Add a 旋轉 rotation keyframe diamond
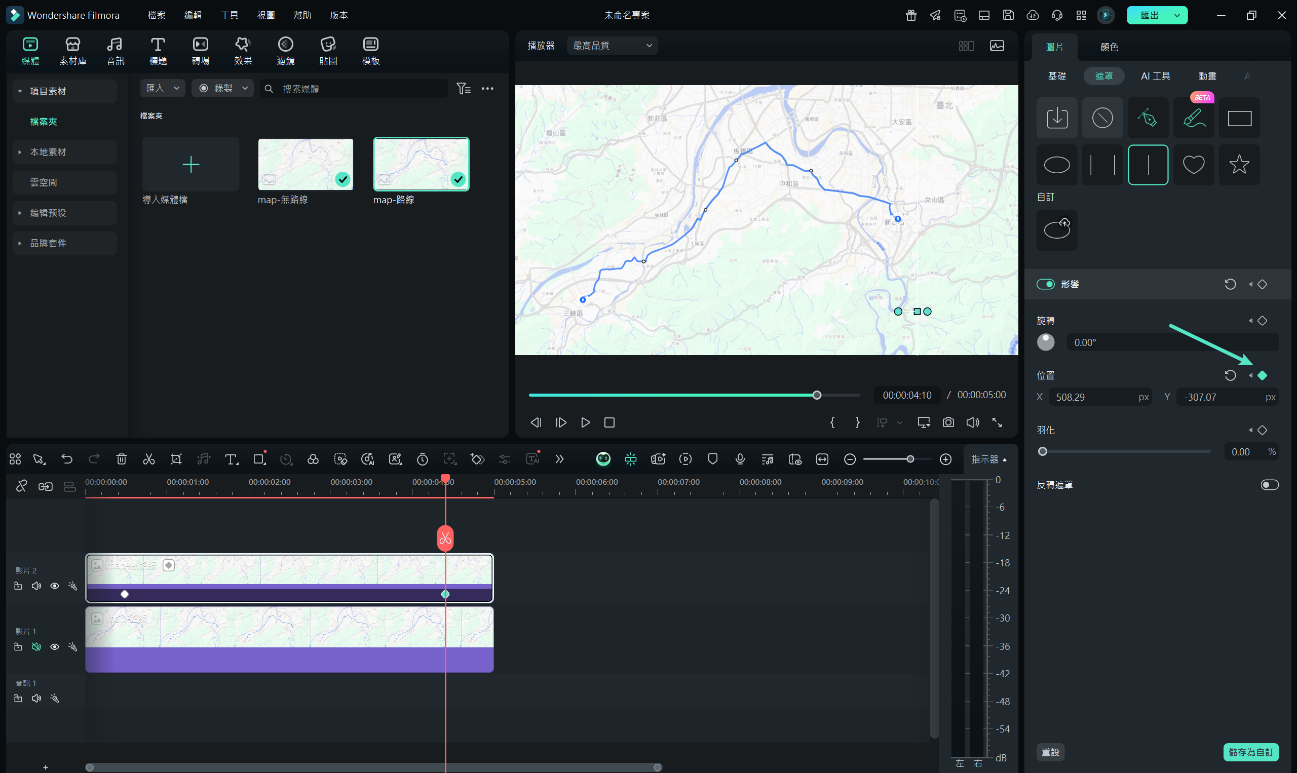Screen dimensions: 1297x773 pyautogui.click(x=1262, y=320)
